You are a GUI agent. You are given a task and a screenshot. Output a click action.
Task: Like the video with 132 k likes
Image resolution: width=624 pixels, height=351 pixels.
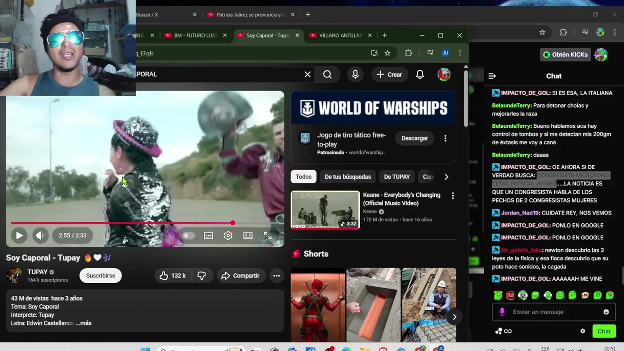point(173,275)
